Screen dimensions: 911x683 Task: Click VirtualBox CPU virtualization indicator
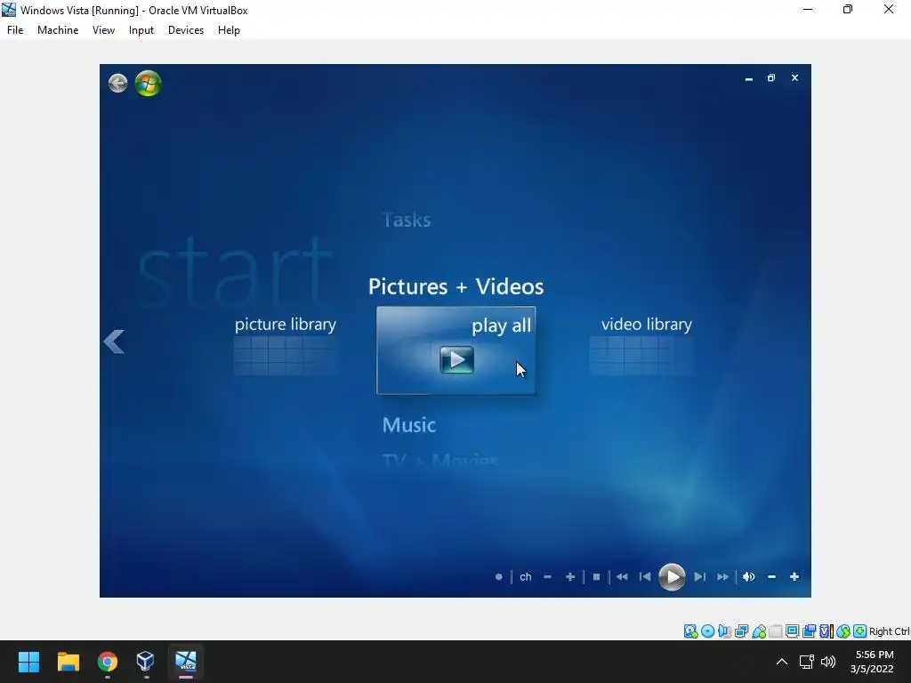tap(826, 631)
